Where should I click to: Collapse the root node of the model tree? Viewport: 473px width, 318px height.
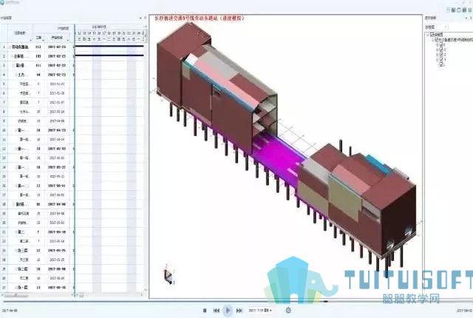pyautogui.click(x=428, y=35)
